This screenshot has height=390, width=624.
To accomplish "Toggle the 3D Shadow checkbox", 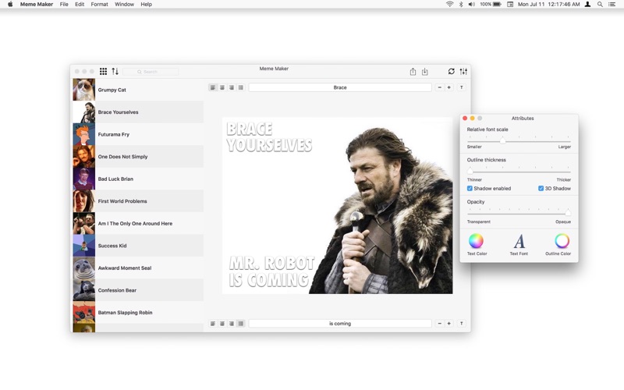I will 541,189.
